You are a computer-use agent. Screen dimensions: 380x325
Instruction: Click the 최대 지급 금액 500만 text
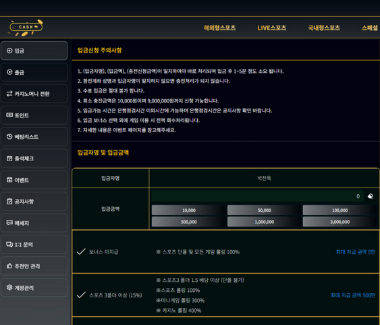pos(353,295)
